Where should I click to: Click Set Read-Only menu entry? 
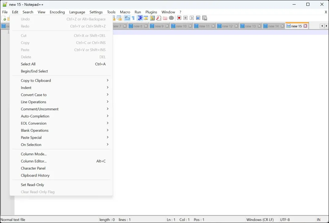point(32,185)
